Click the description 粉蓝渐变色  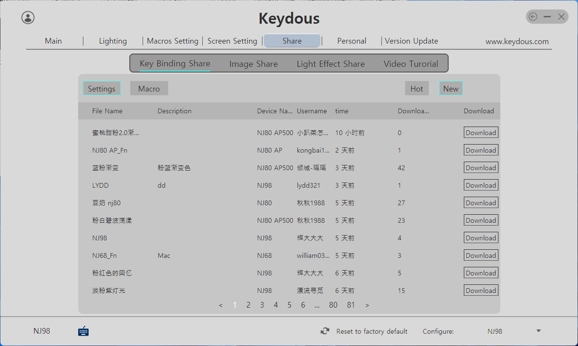click(x=174, y=168)
